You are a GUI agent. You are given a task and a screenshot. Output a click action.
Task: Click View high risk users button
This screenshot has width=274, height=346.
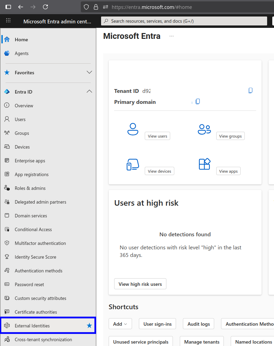point(140,284)
